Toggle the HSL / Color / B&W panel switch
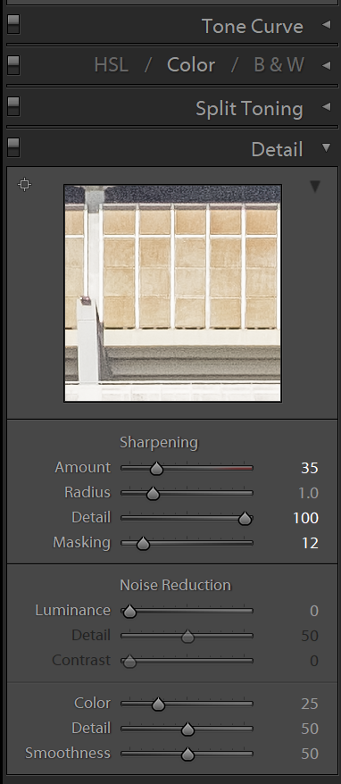 click(x=13, y=65)
